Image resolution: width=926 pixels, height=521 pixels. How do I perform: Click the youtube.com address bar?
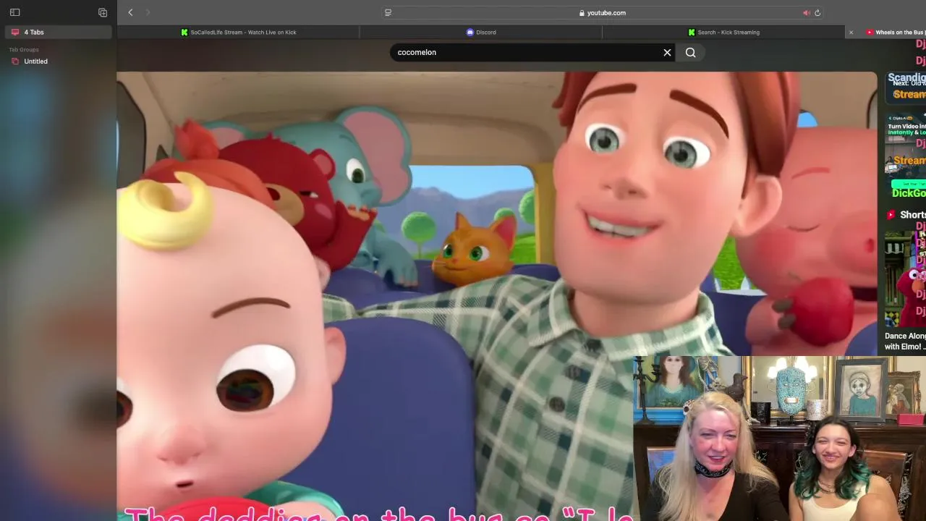click(x=603, y=12)
